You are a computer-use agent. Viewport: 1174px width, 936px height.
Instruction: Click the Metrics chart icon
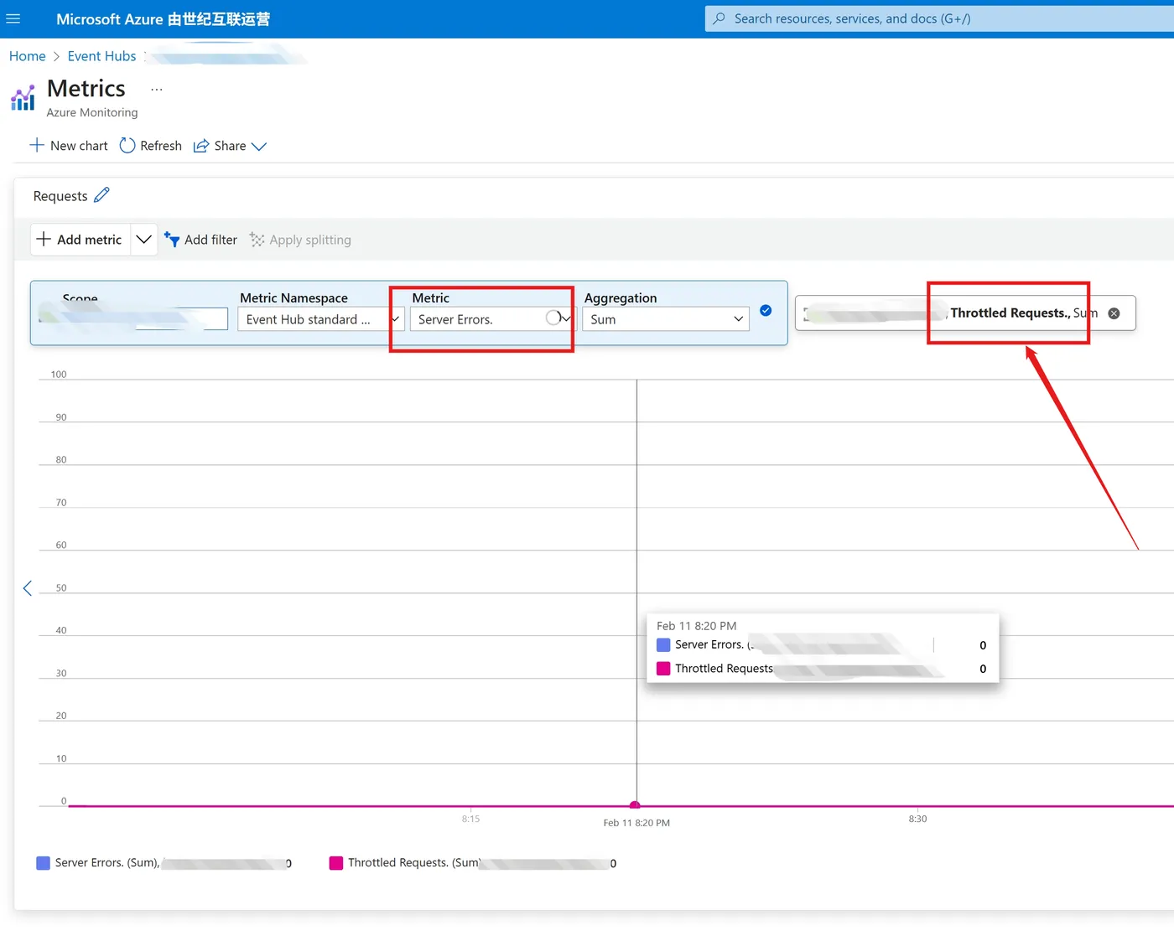coord(23,98)
